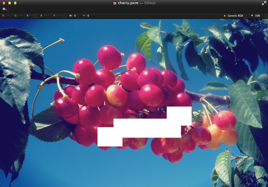The image size is (268, 187).
Task: Click the 33% zoom level value
Action: coord(257,16)
